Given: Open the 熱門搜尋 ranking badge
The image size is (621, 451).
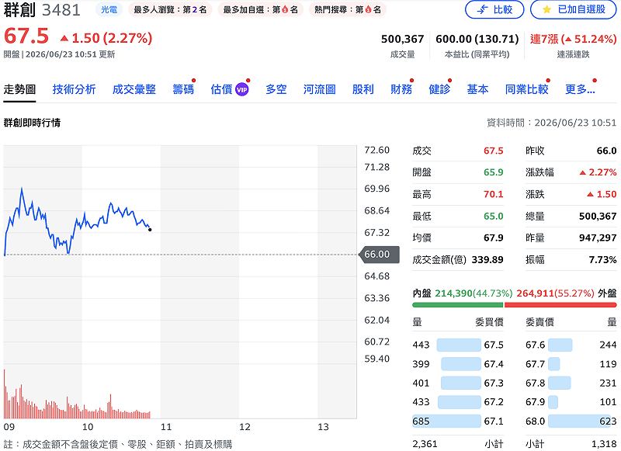Looking at the screenshot, I should (x=347, y=9).
